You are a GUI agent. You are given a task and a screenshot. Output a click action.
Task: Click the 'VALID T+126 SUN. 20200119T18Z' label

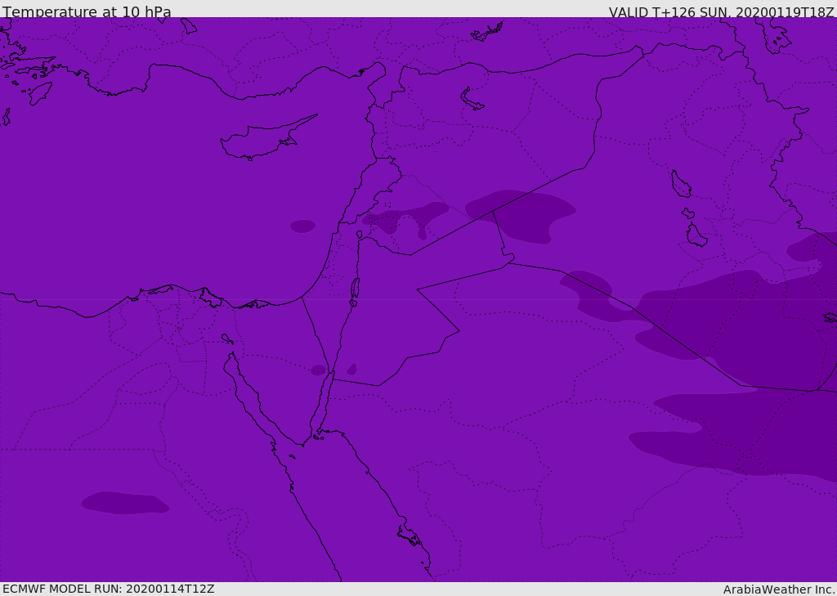click(721, 12)
